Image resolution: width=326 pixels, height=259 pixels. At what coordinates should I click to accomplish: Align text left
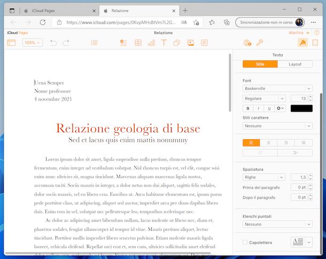[251, 143]
